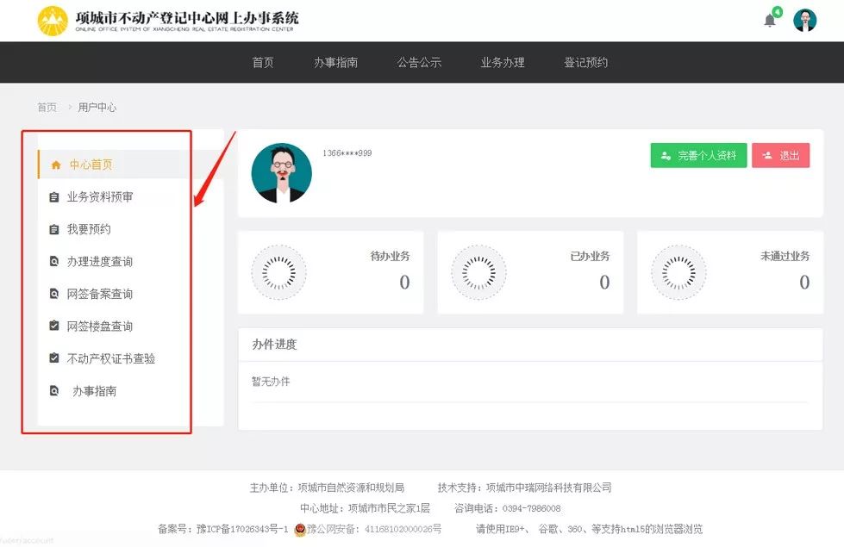
Task: Open the 首页 breadcrumb link
Action: [x=46, y=107]
